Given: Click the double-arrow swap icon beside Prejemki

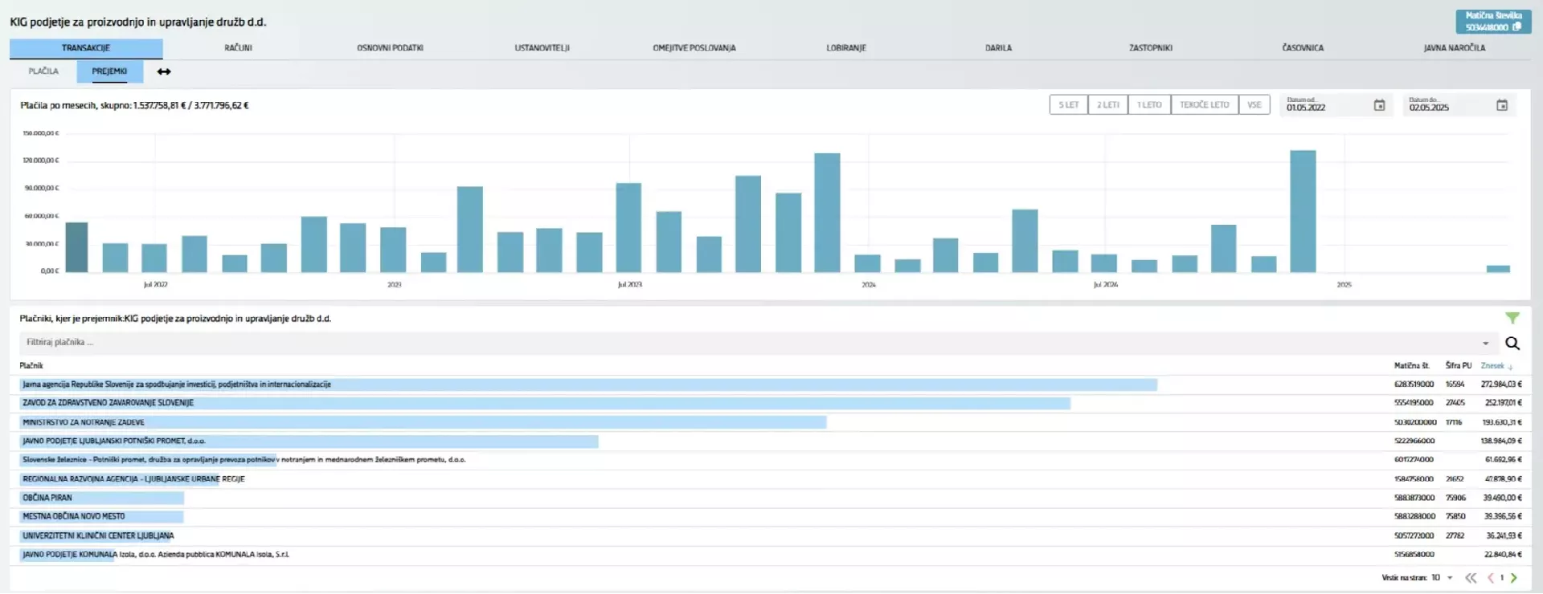Looking at the screenshot, I should click(164, 71).
